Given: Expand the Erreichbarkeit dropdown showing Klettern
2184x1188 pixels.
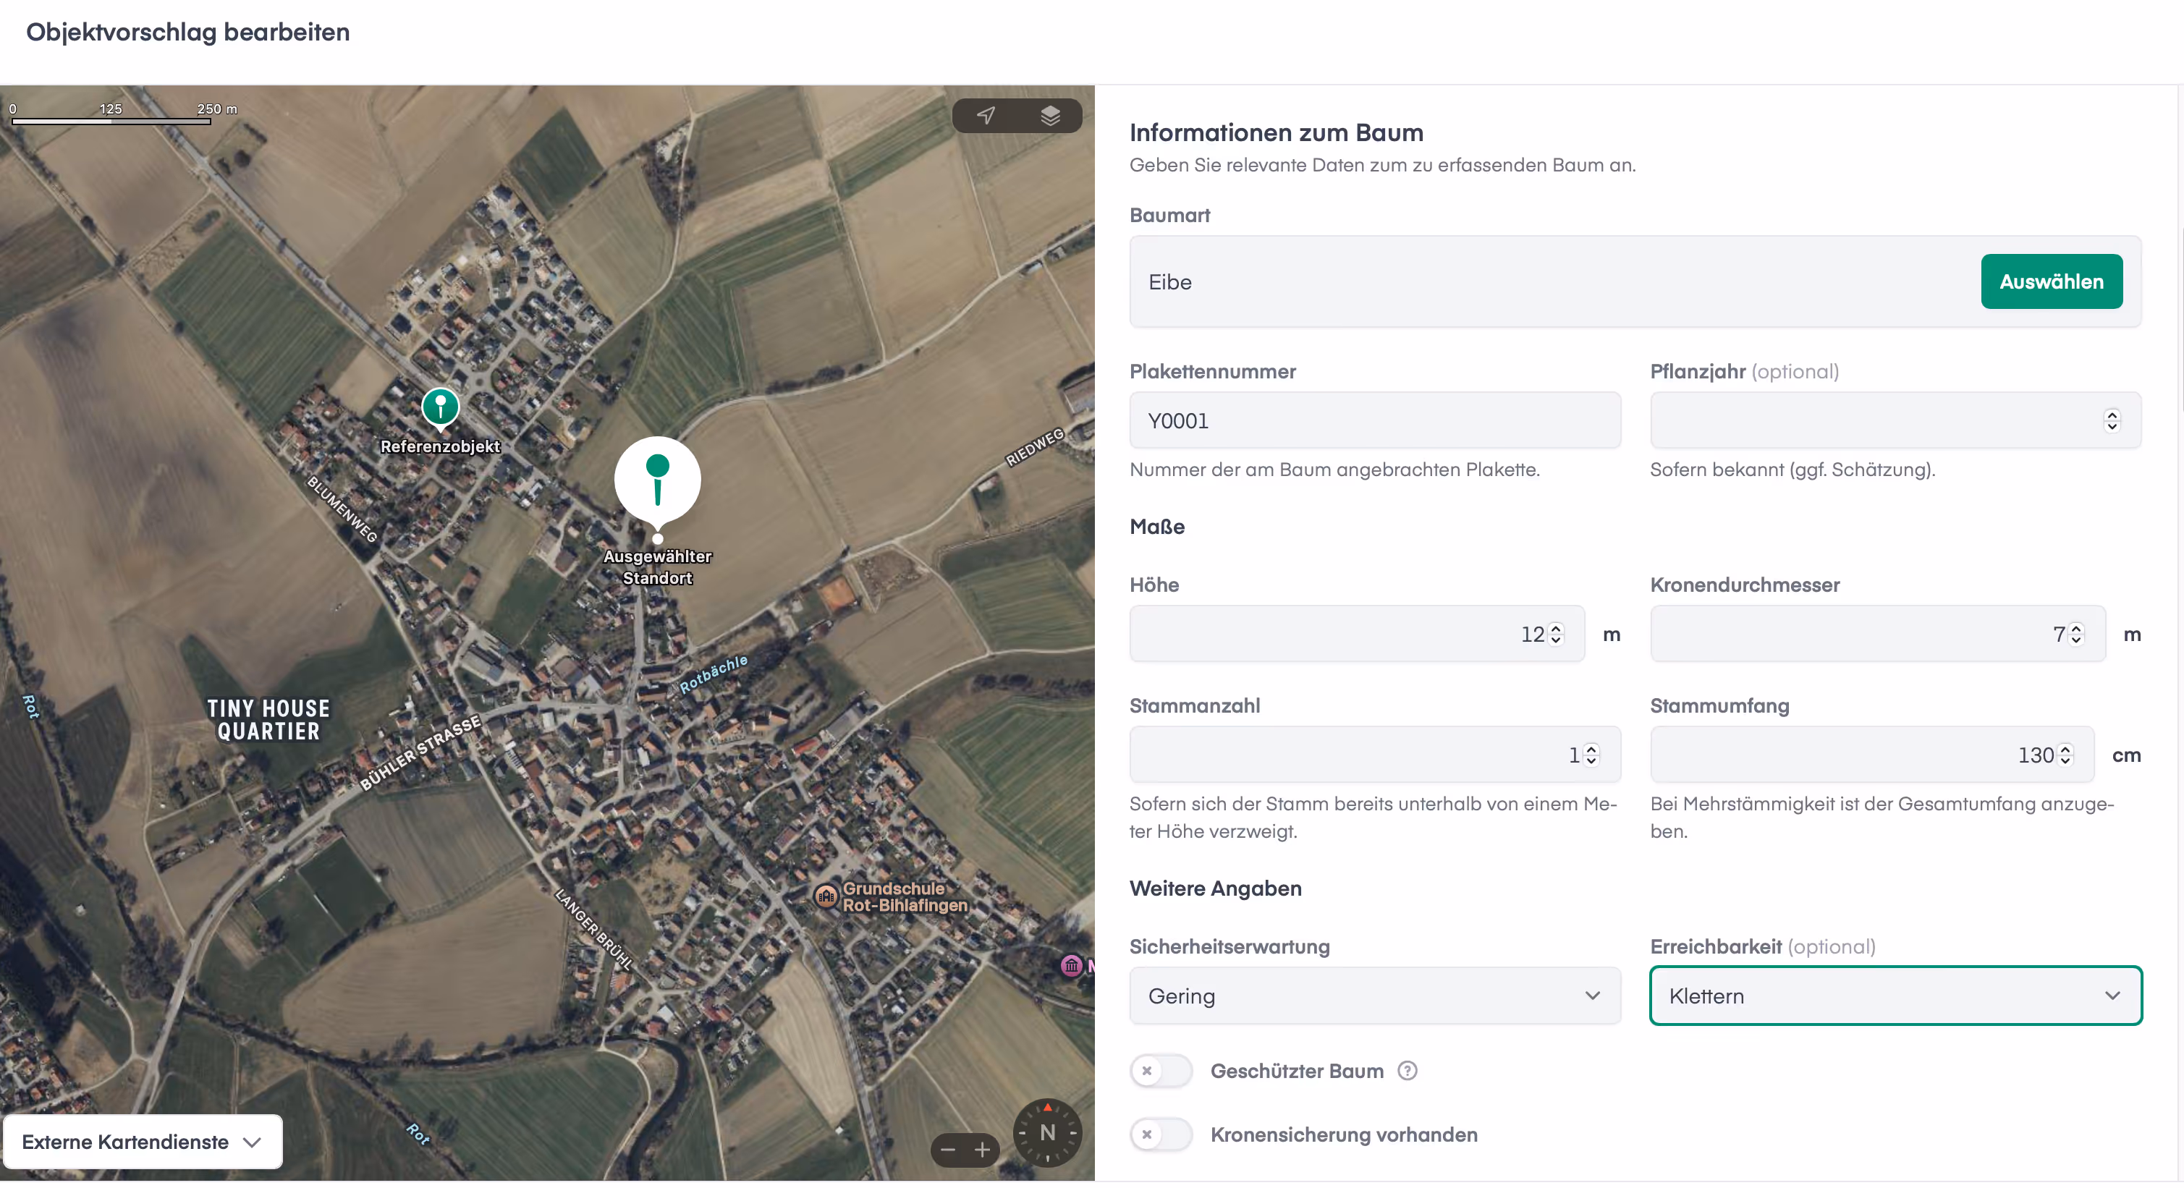Looking at the screenshot, I should click(1895, 996).
